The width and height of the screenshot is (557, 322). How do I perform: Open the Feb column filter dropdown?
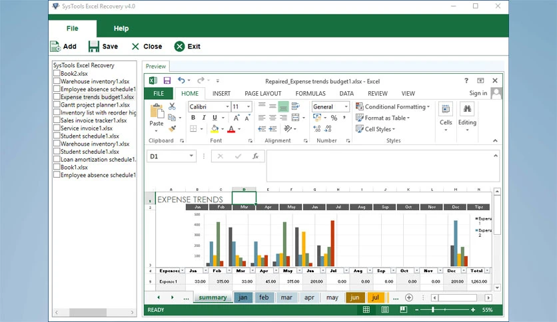(229, 271)
